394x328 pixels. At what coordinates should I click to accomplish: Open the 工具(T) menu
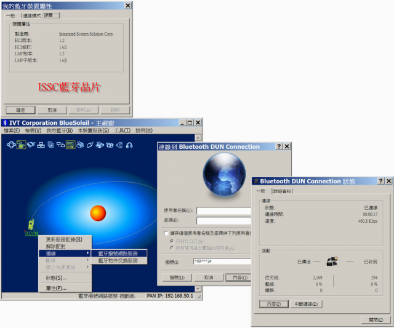pos(123,130)
